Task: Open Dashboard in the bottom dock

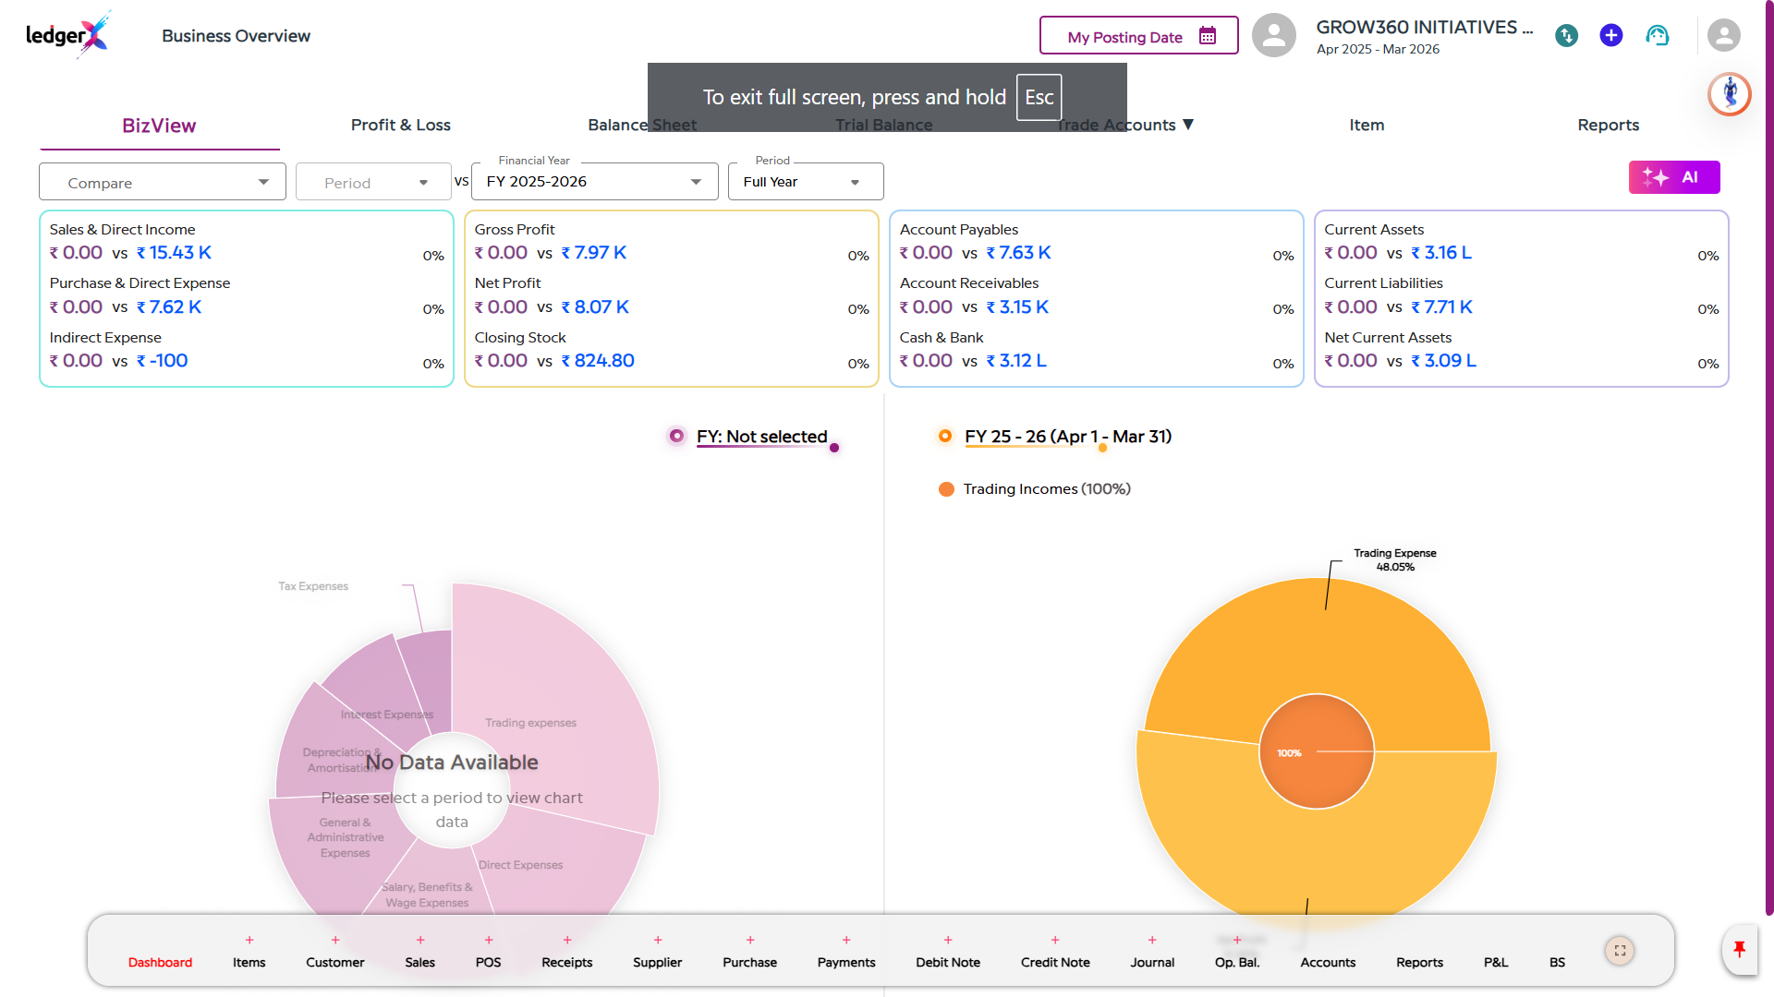Action: (x=160, y=962)
